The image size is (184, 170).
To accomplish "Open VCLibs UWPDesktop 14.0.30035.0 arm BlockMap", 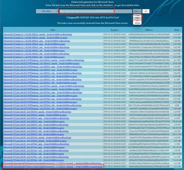I will [x=43, y=67].
